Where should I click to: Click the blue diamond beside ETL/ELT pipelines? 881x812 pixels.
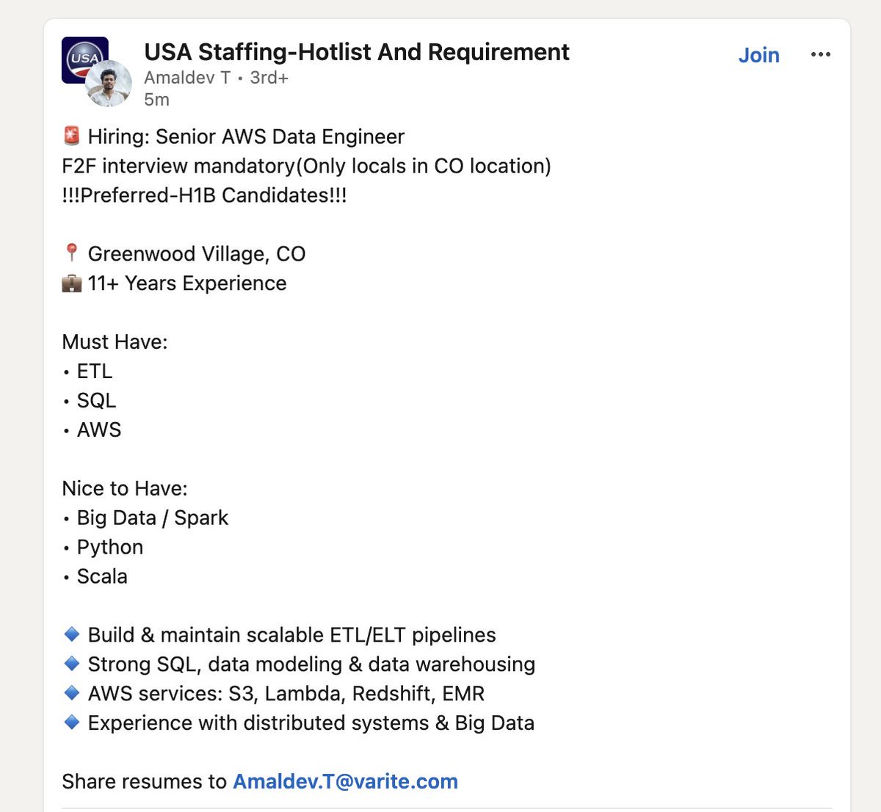coord(72,634)
